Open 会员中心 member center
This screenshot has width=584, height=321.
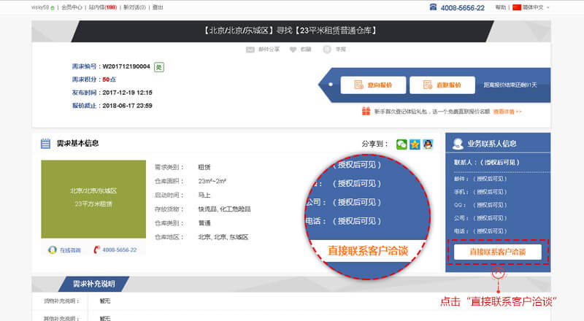click(72, 7)
